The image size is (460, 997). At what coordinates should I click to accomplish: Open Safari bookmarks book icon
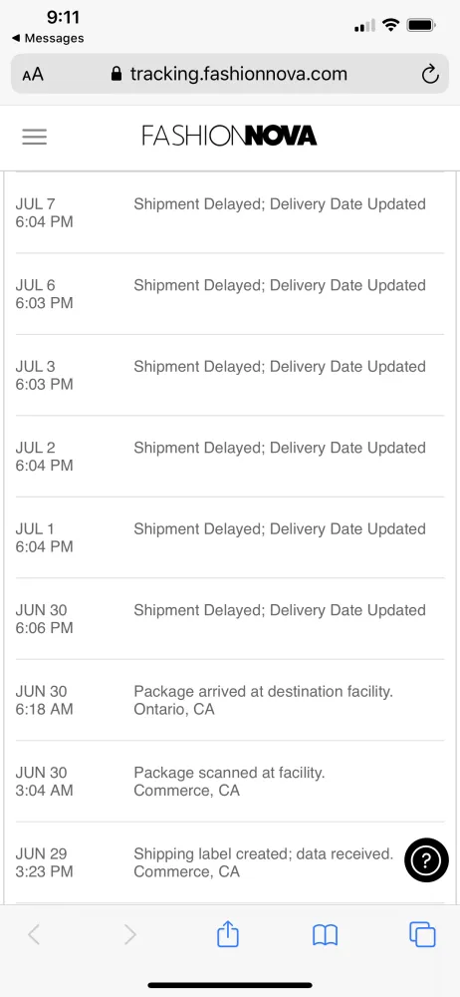click(325, 935)
